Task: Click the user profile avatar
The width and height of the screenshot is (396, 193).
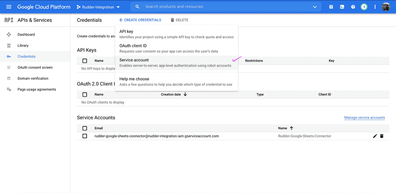Action: point(386,7)
